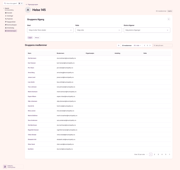Open Arbeidsdag in the sidebar
The height and width of the screenshot is (170, 180).
tap(10, 28)
